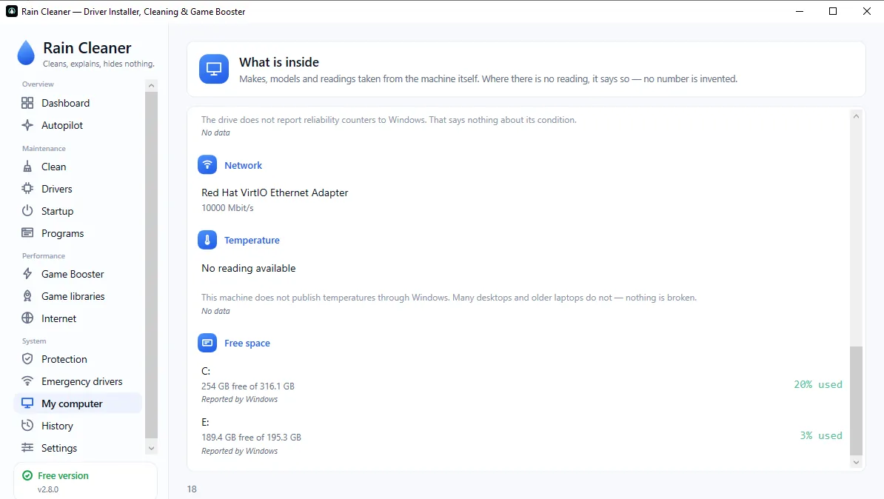This screenshot has width=884, height=499.
Task: Click the 10000 Mbit/s network speed
Action: pyautogui.click(x=227, y=208)
